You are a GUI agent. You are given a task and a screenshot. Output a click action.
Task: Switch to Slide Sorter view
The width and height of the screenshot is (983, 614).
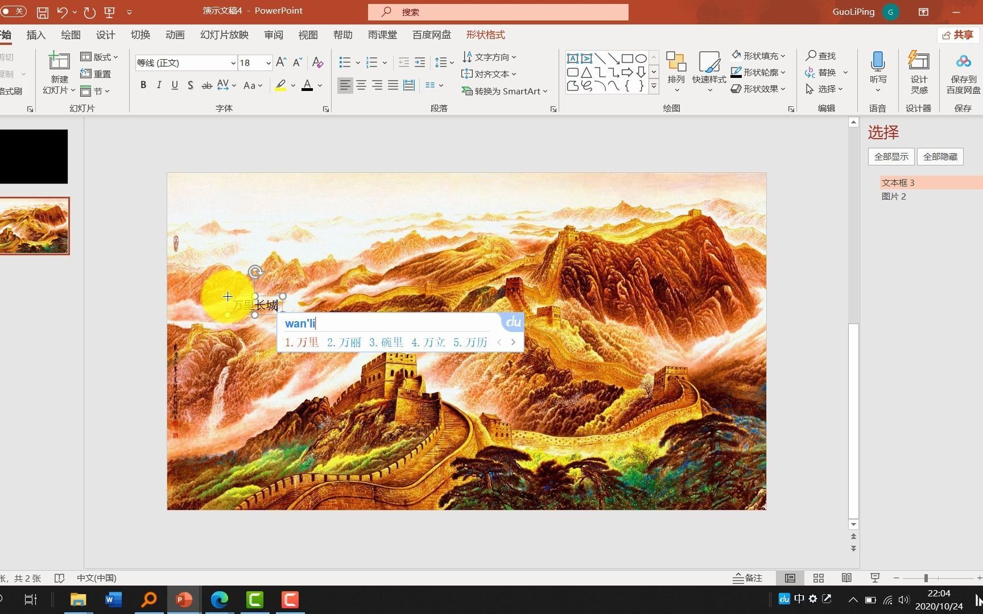819,578
